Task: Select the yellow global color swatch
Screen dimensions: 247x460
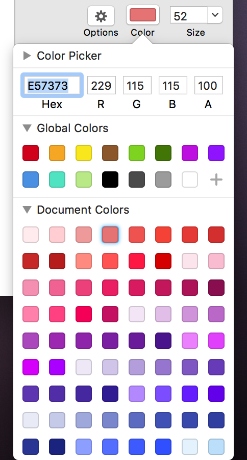Action: point(84,153)
